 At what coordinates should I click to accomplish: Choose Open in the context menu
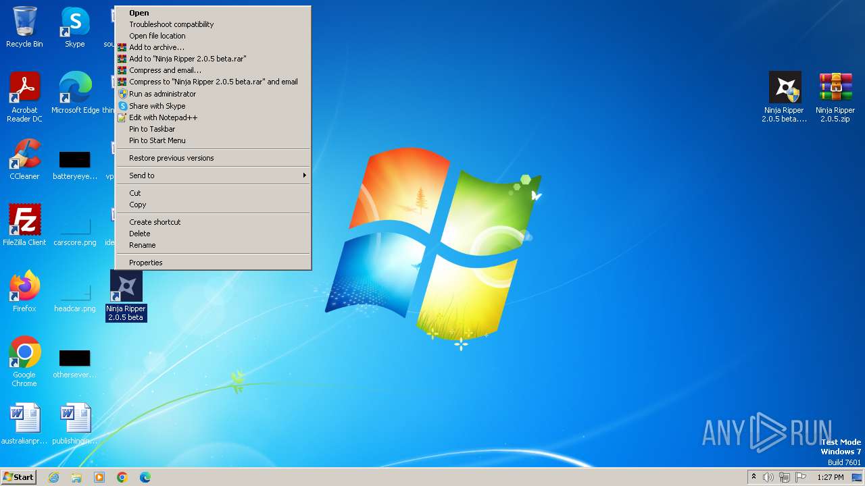(x=213, y=13)
